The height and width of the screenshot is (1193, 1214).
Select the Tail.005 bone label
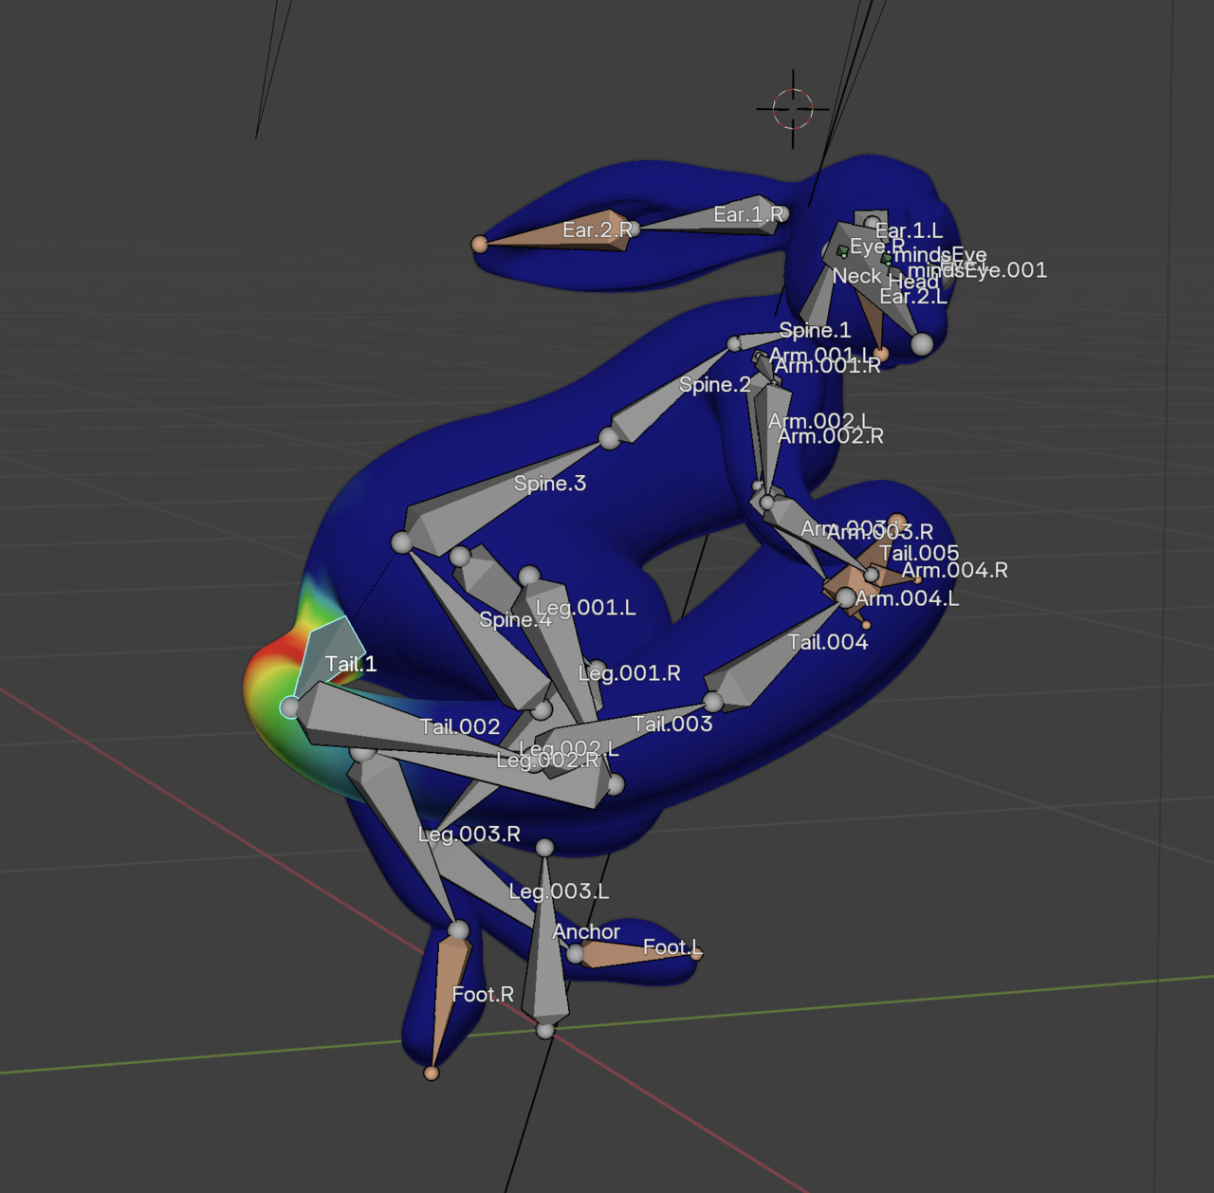[x=919, y=553]
